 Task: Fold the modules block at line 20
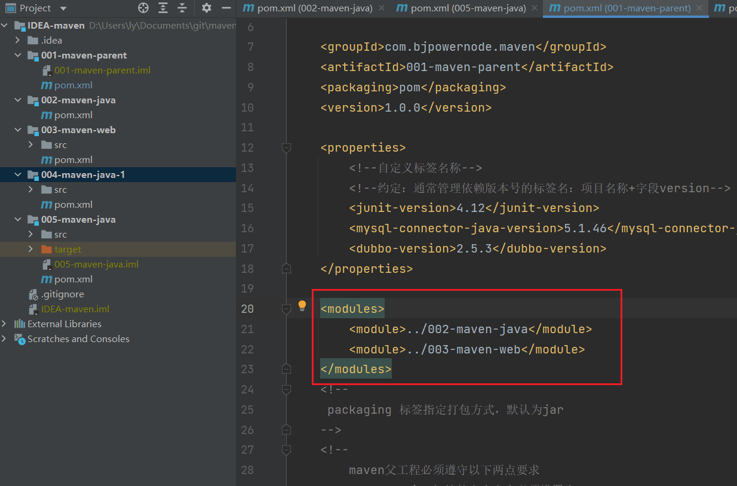(x=286, y=309)
